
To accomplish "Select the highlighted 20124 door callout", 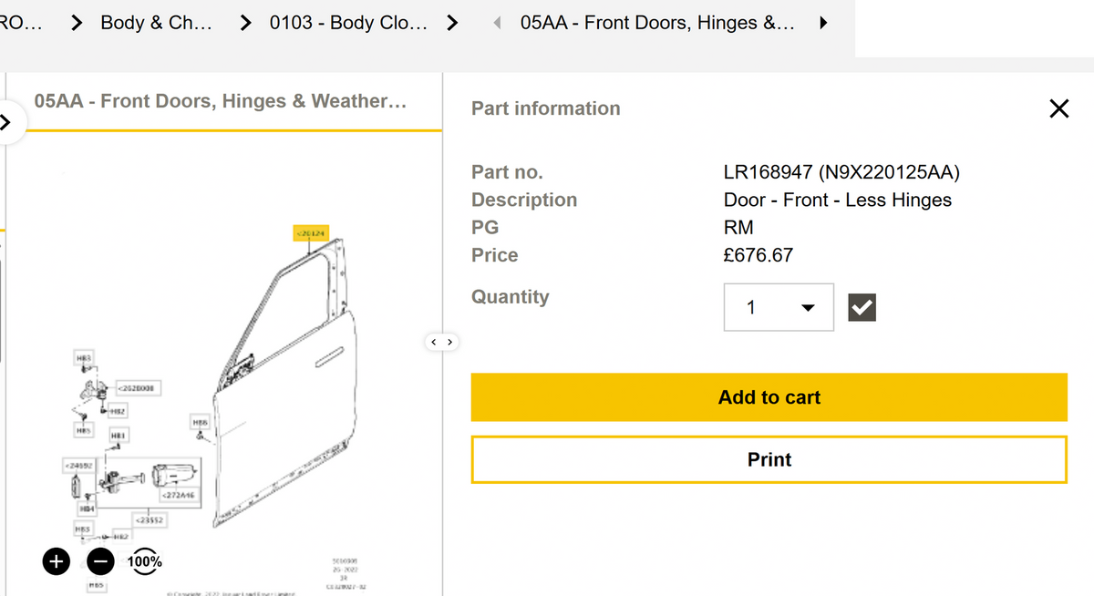I will coord(310,233).
